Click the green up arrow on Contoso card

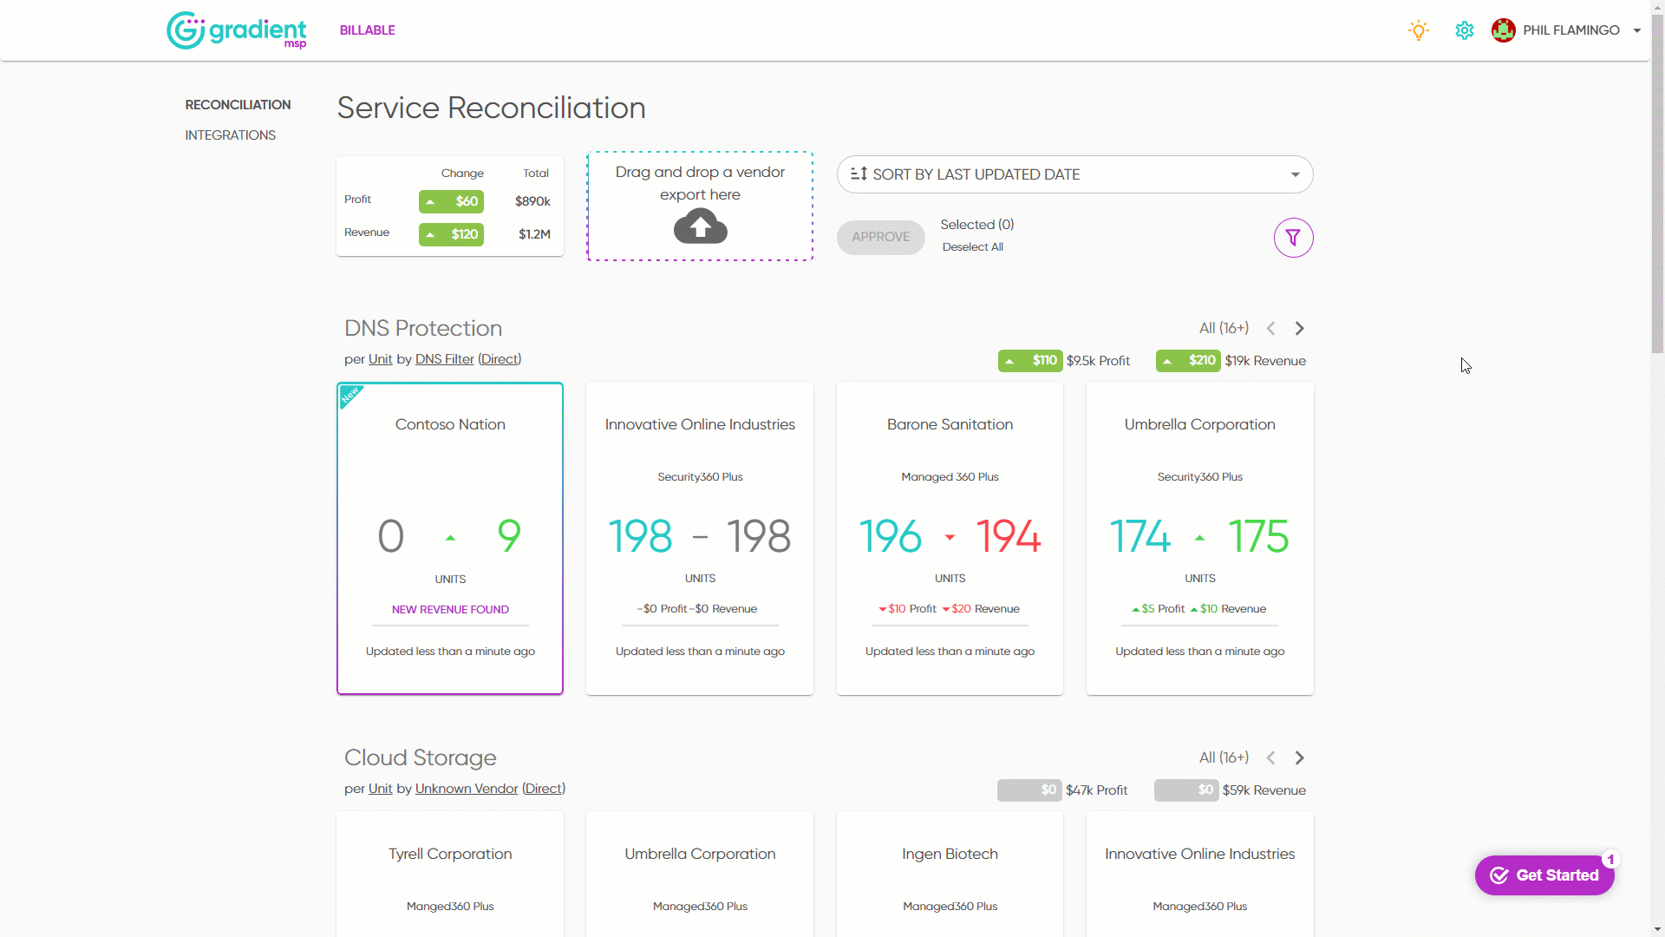(x=450, y=538)
